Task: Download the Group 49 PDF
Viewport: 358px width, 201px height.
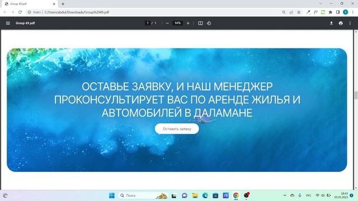Action: tap(331, 23)
